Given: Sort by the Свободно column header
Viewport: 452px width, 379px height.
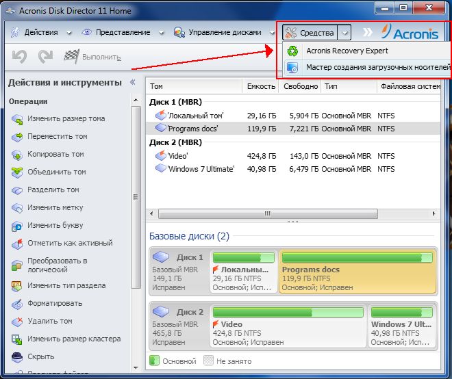Looking at the screenshot, I should [300, 86].
